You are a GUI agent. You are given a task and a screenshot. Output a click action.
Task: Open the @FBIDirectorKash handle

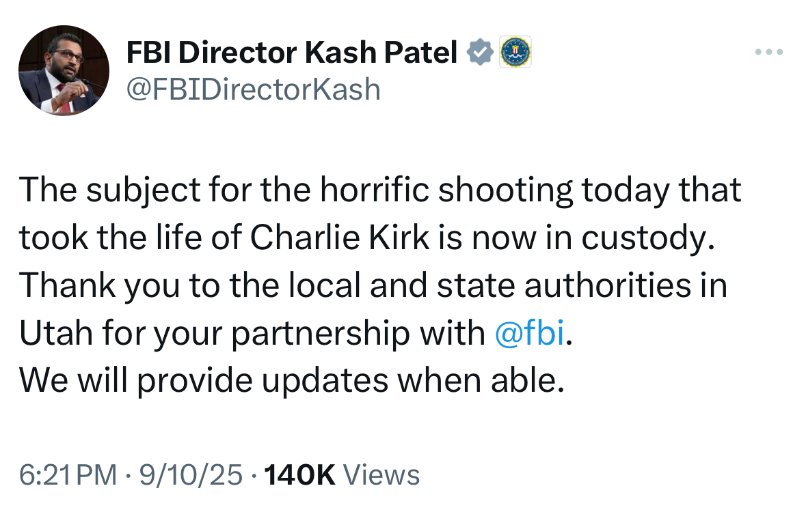(254, 89)
